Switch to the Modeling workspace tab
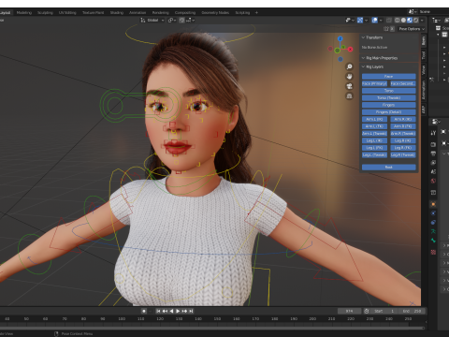This screenshot has width=449, height=337. [x=24, y=13]
